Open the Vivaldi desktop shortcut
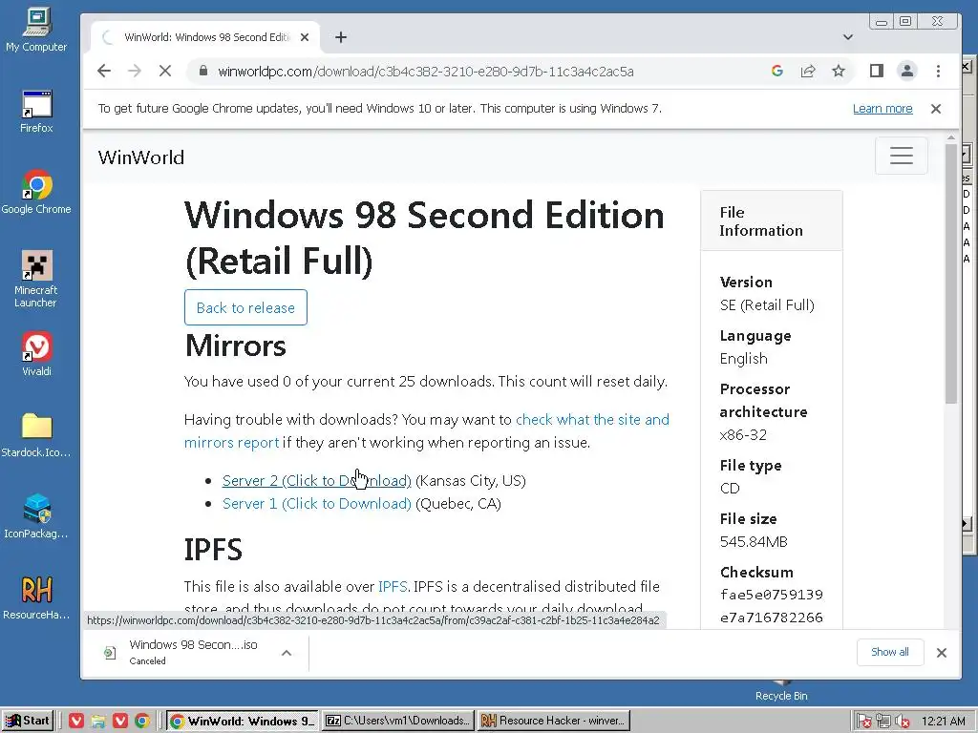This screenshot has width=978, height=733. click(x=36, y=353)
